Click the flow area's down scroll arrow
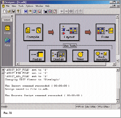121x118 pixels. point(117,61)
